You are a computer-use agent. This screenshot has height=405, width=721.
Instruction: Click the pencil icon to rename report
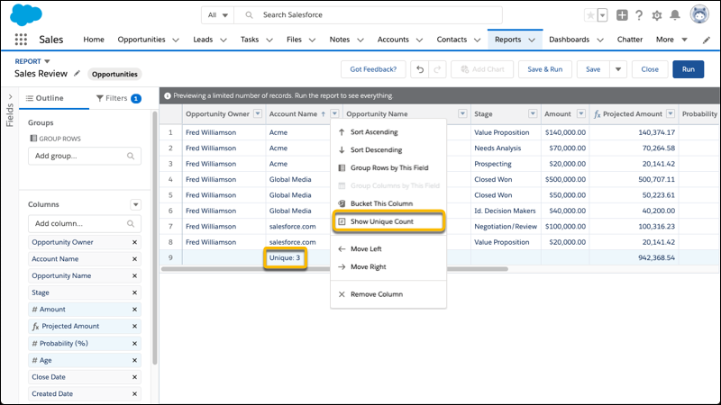[78, 73]
